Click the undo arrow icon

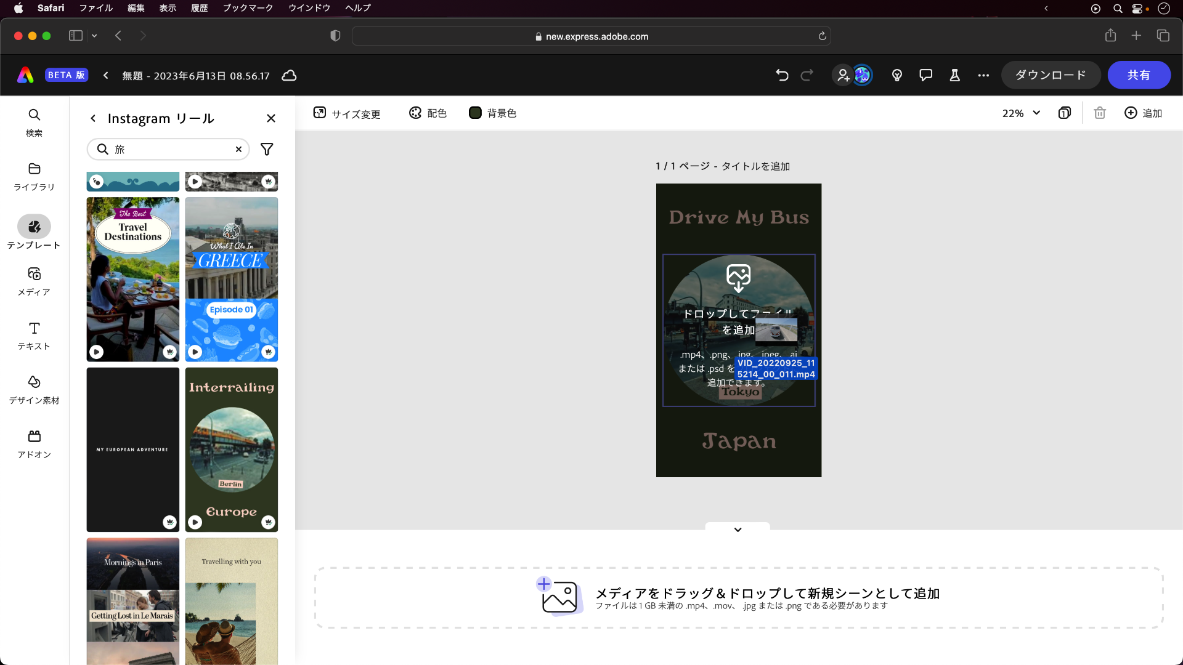[782, 75]
